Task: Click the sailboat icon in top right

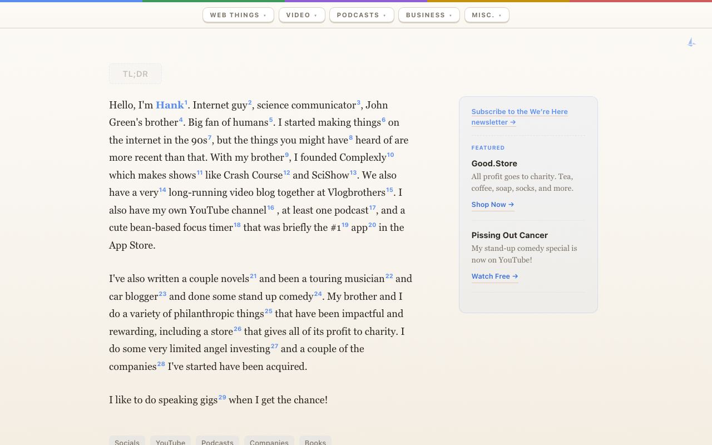Action: 691,42
